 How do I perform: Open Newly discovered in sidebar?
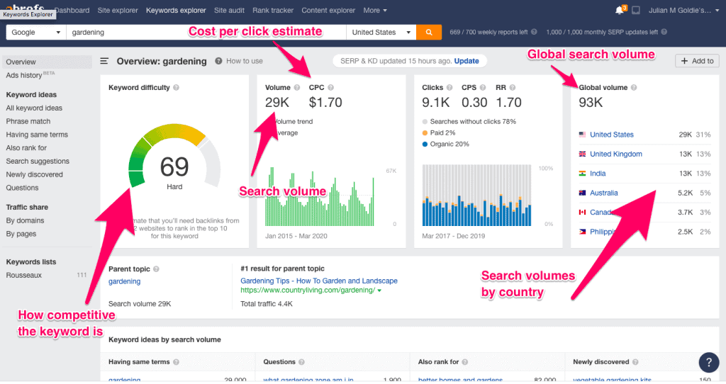[x=34, y=174]
